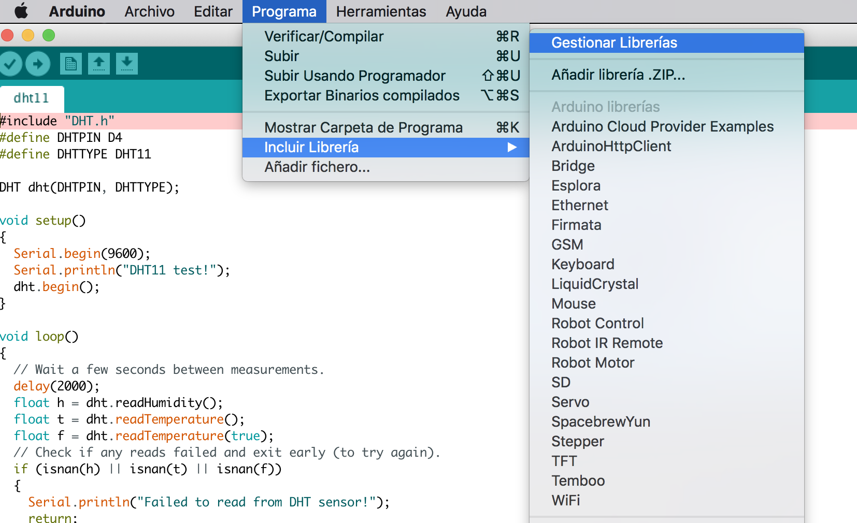
Task: Switch to the dht11 sketch tab
Action: coord(32,98)
